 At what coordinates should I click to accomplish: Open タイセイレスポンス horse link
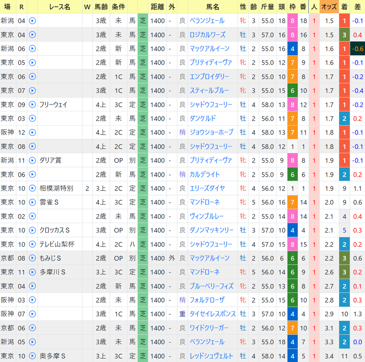[213, 314]
